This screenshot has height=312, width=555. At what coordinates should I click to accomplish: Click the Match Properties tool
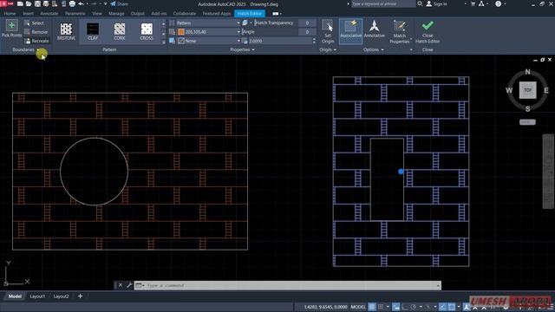(x=399, y=31)
